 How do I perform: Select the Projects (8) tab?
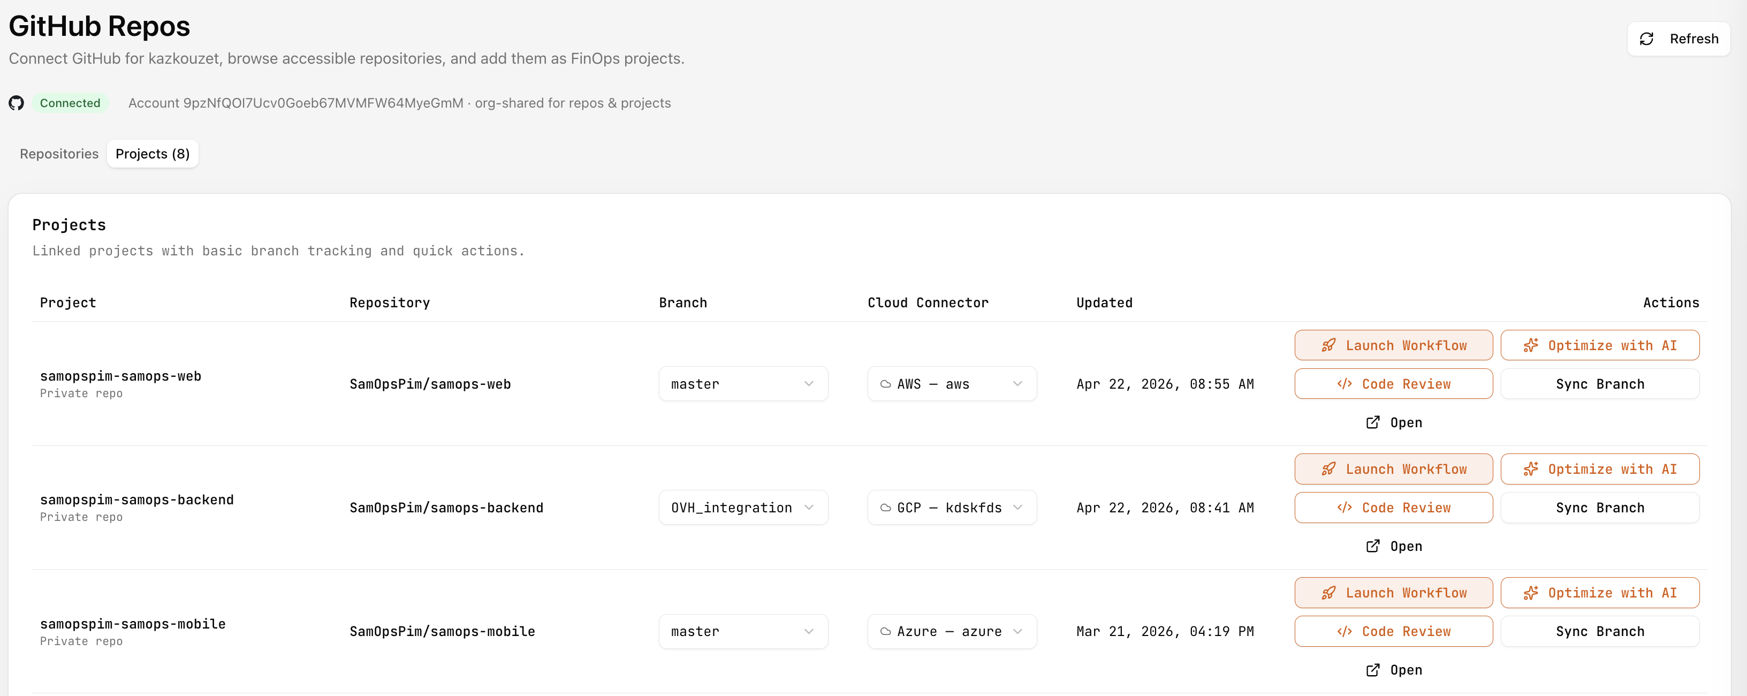[x=152, y=153]
